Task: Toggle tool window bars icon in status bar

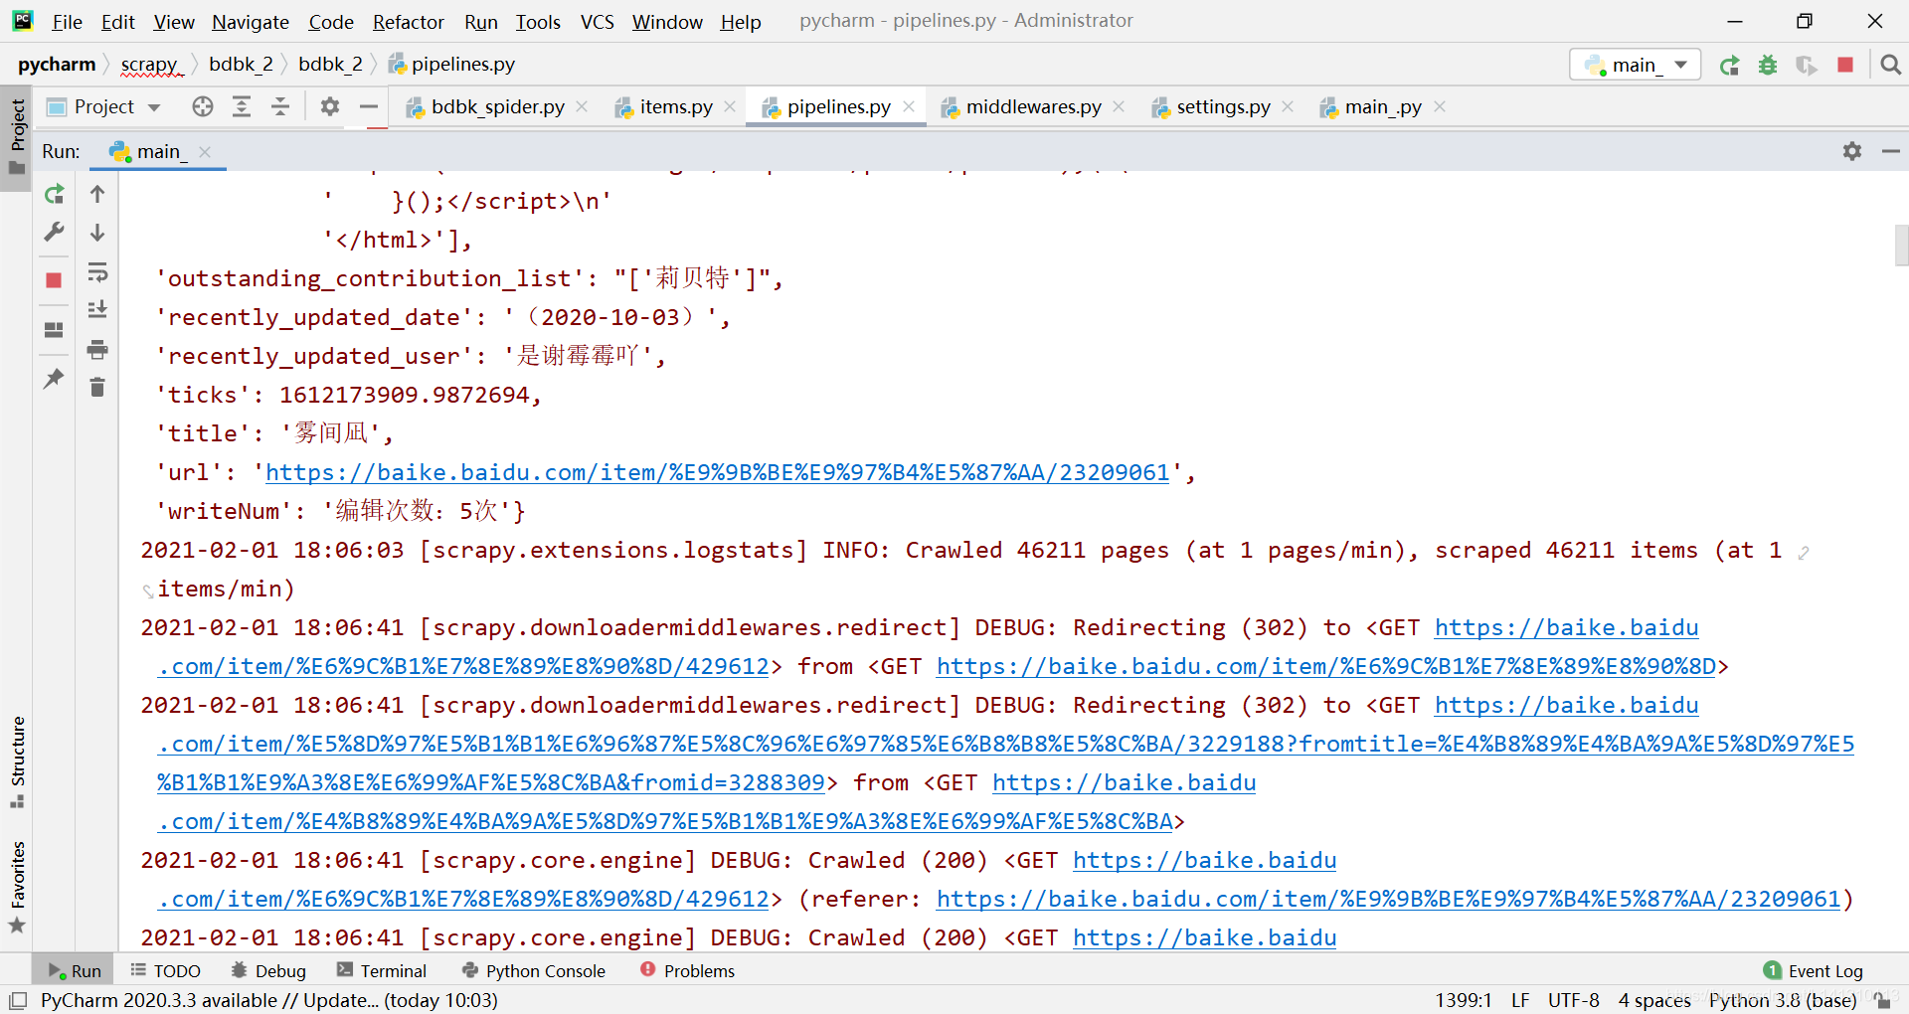Action: pyautogui.click(x=18, y=1000)
